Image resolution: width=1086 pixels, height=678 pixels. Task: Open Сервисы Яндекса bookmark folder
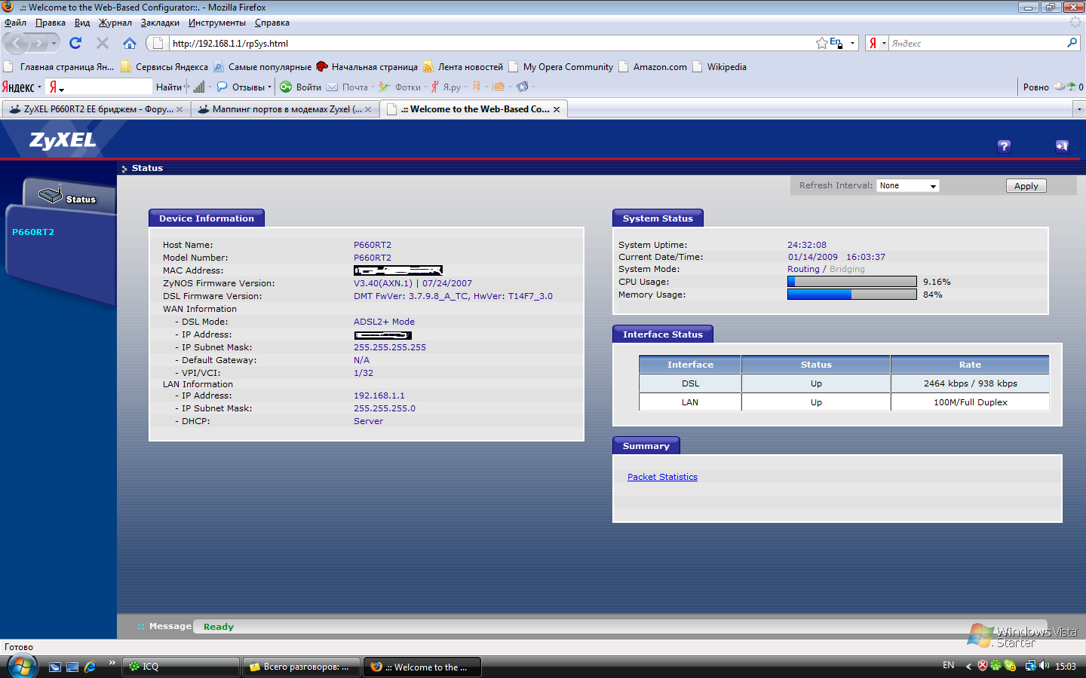164,67
